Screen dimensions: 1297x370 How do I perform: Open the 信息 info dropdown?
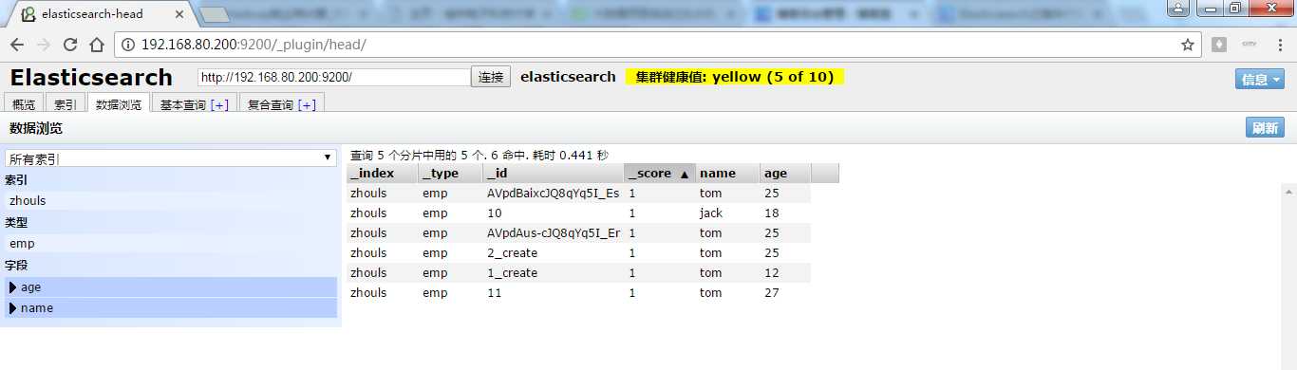pos(1260,79)
